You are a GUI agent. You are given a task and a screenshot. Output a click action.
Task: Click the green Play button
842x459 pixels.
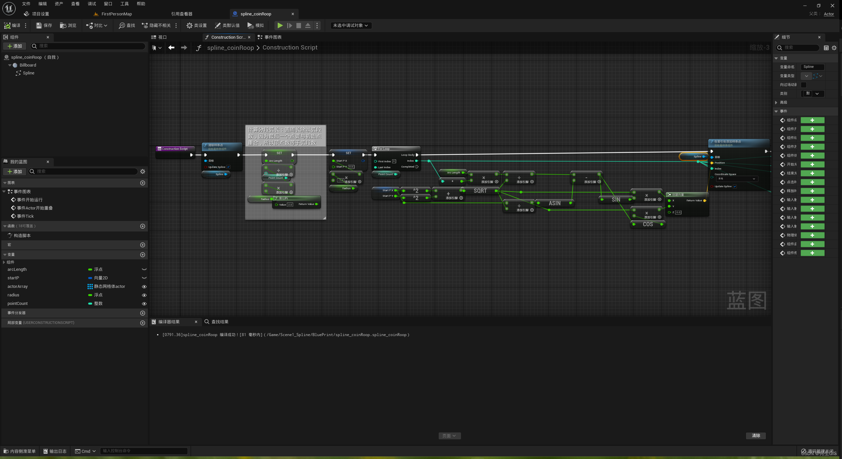tap(280, 25)
